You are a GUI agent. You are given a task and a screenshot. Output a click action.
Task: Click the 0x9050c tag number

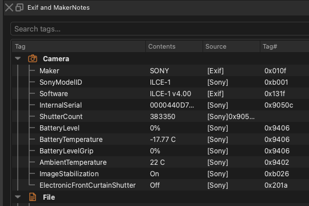tap(279, 105)
